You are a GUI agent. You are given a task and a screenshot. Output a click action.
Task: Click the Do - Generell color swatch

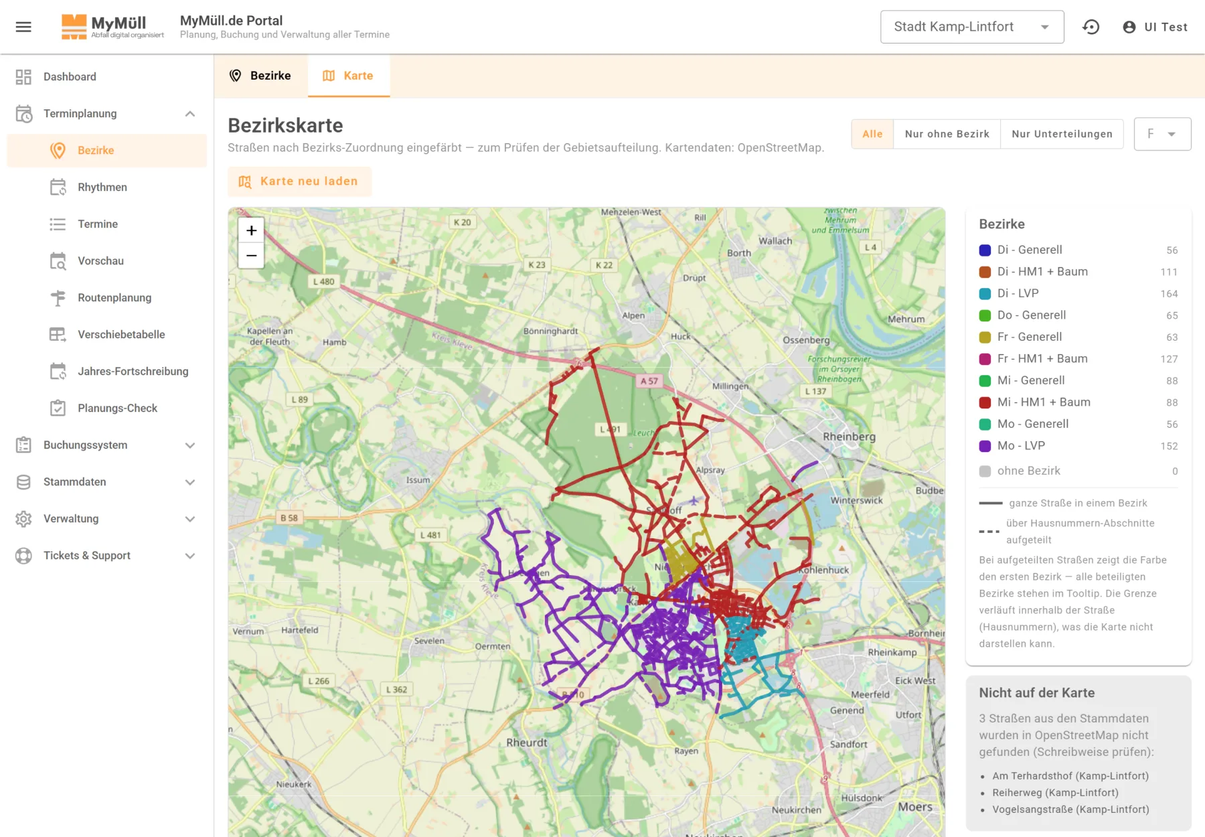tap(985, 315)
